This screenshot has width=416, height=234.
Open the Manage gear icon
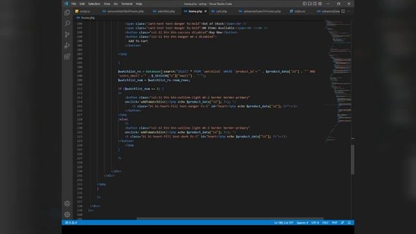(67, 214)
